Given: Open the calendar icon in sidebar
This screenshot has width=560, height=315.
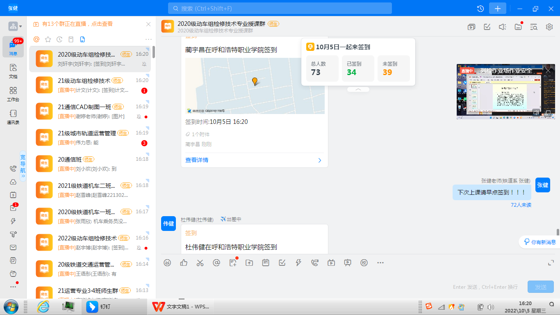Looking at the screenshot, I should click(13, 195).
